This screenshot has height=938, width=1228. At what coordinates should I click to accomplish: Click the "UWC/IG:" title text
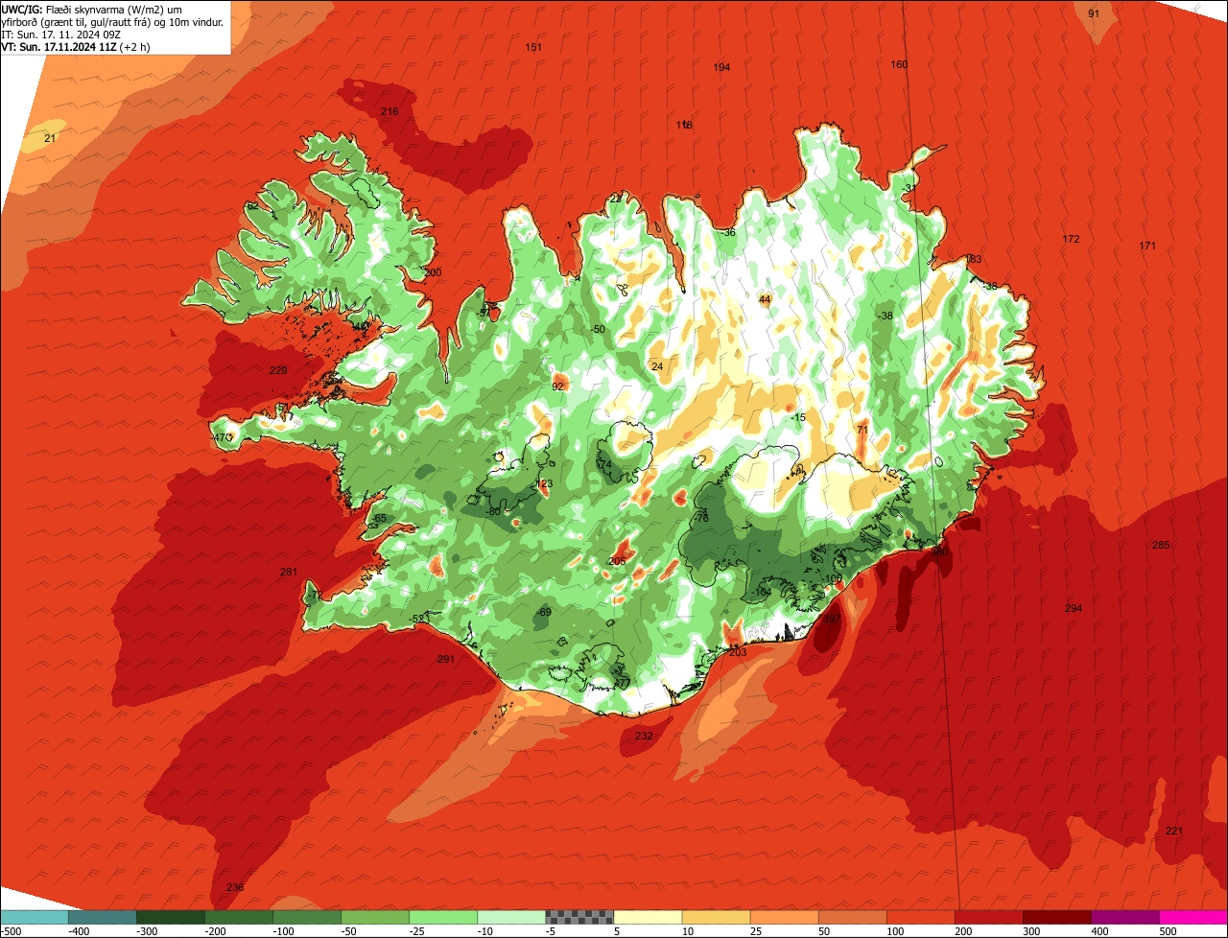coord(22,8)
